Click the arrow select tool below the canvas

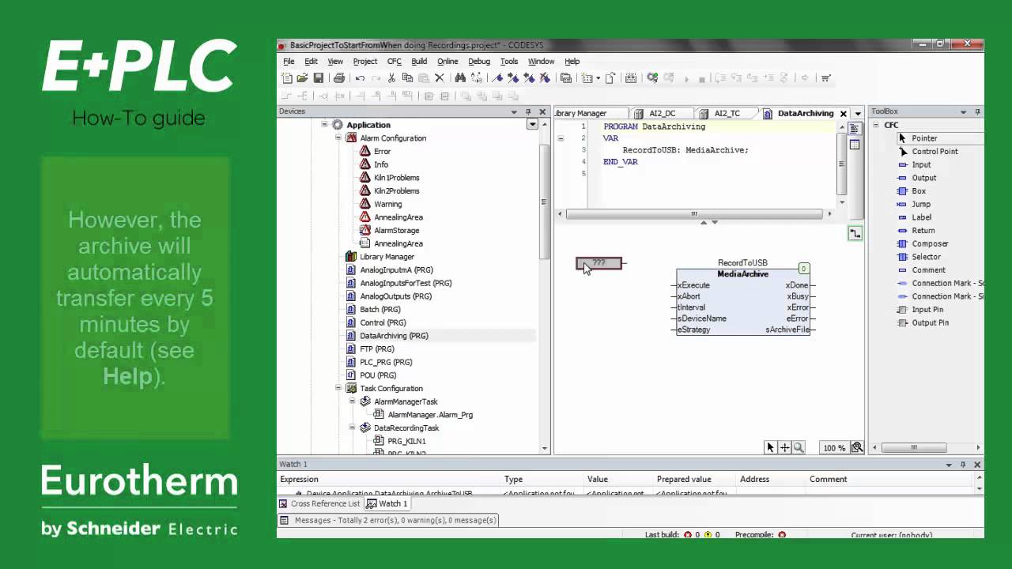(770, 447)
